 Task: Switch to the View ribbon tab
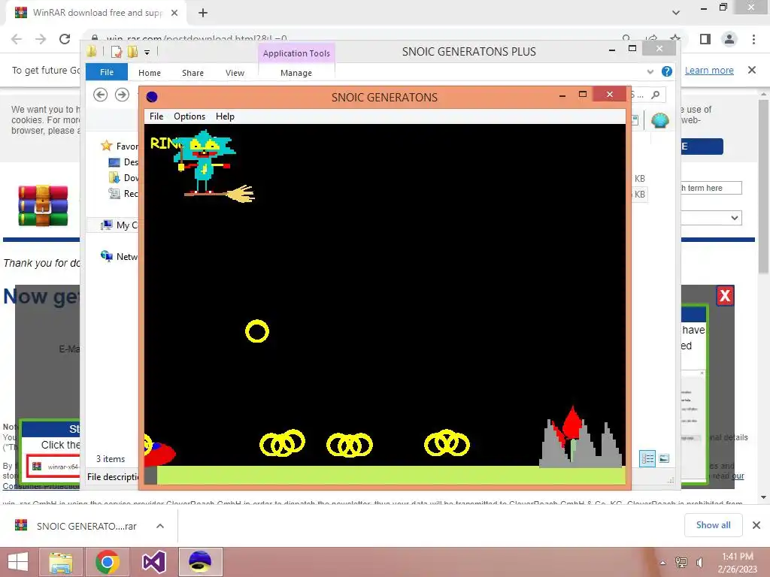[x=235, y=73]
